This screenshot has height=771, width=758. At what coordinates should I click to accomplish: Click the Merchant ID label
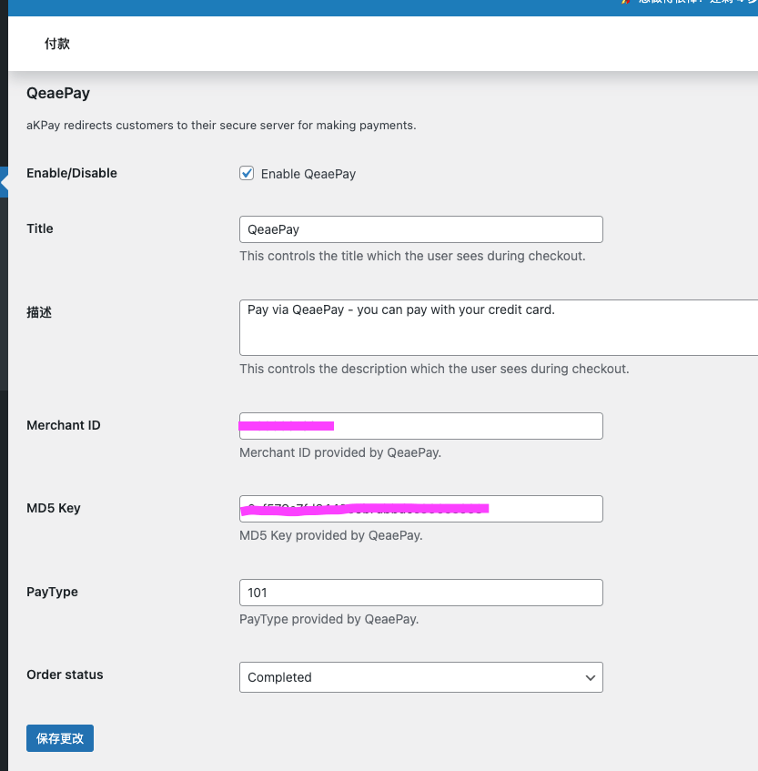pyautogui.click(x=64, y=425)
